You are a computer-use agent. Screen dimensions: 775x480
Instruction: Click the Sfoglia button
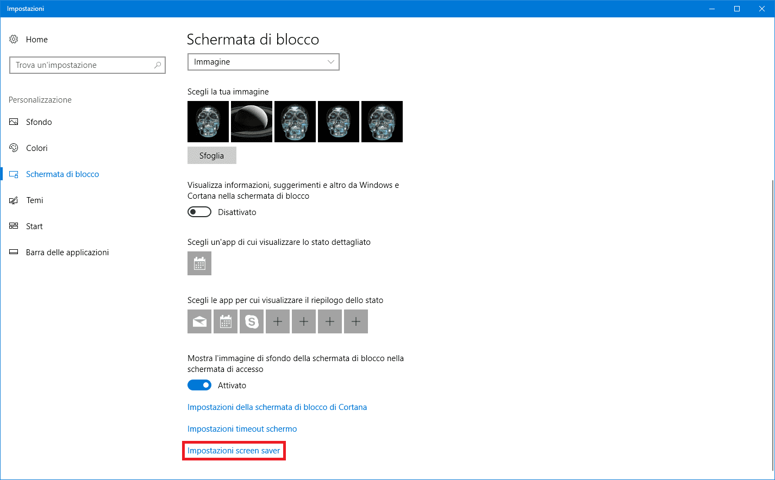(212, 155)
